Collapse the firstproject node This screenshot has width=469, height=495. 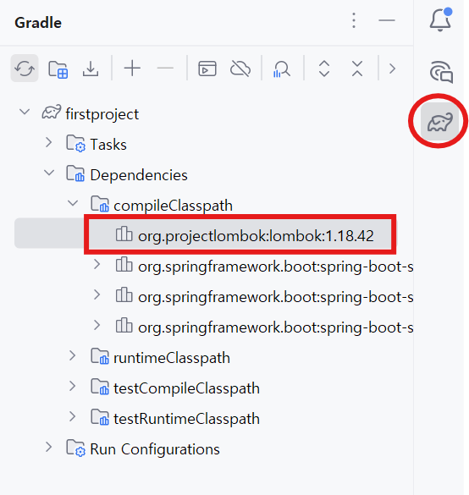(25, 112)
